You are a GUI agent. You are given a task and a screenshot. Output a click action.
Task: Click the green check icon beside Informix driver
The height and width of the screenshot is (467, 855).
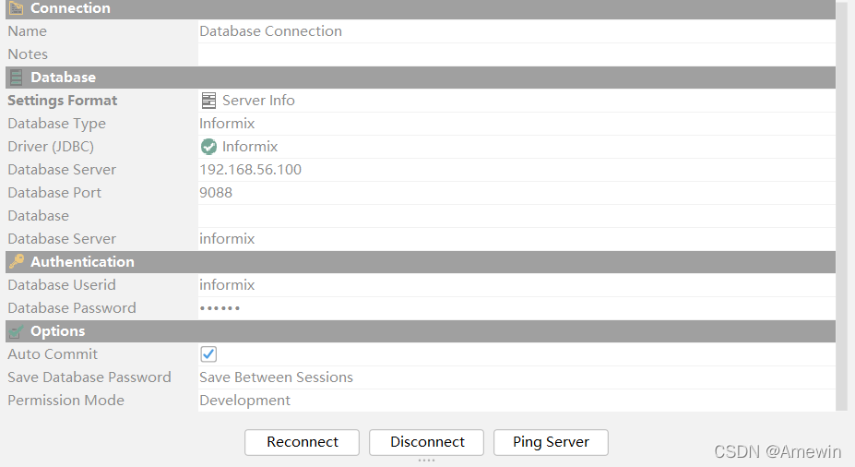(x=208, y=146)
